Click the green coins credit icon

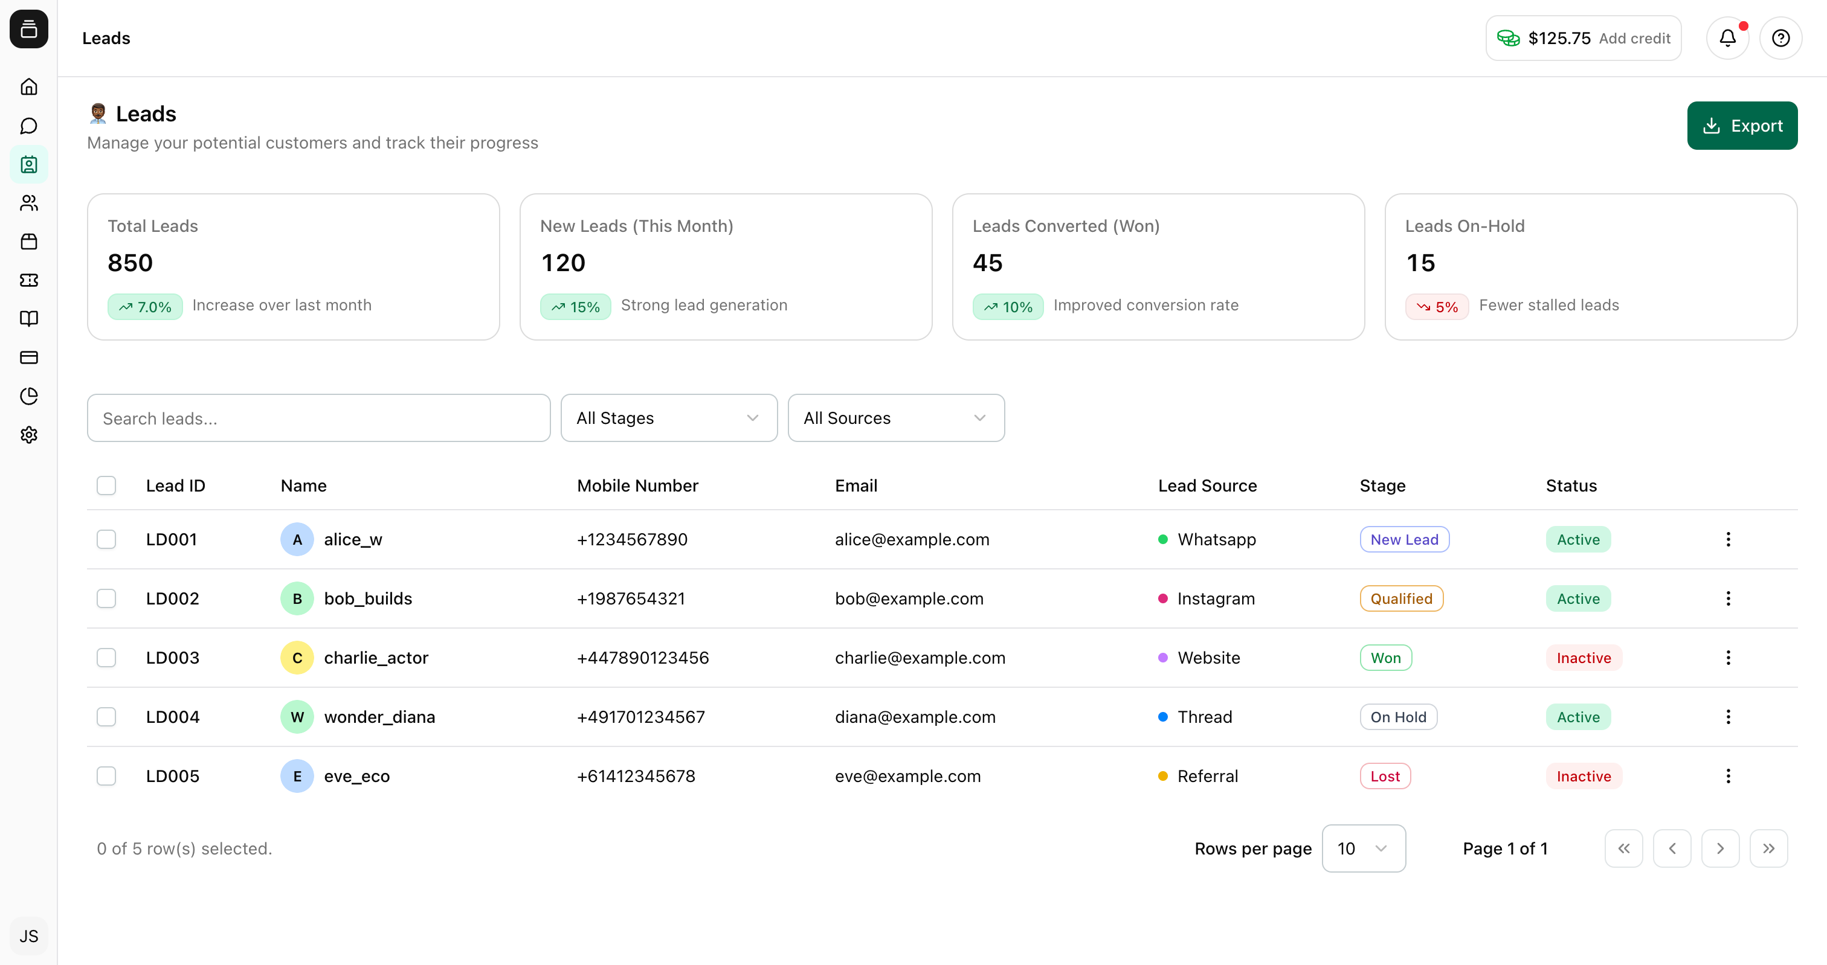[1508, 38]
